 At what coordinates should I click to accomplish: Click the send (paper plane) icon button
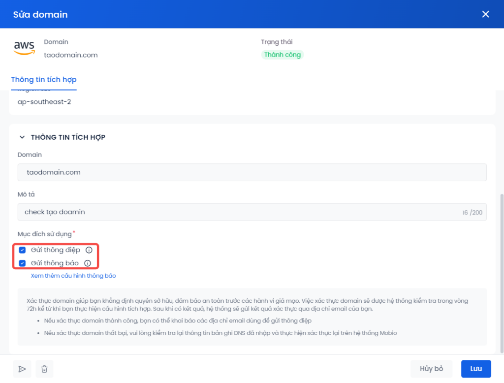22,369
